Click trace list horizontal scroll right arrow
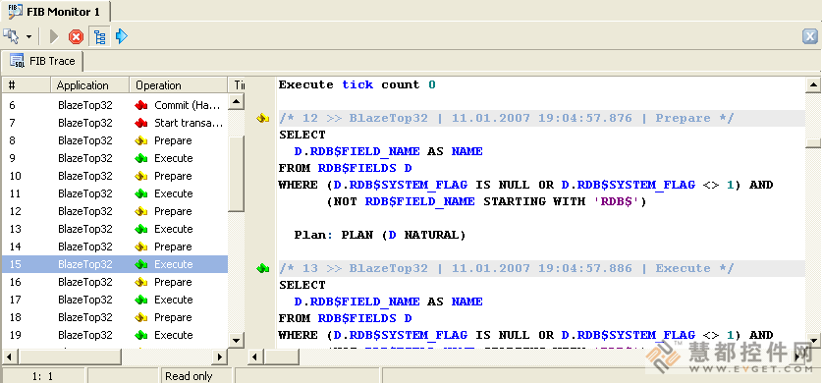The width and height of the screenshot is (822, 384). pyautogui.click(x=220, y=357)
